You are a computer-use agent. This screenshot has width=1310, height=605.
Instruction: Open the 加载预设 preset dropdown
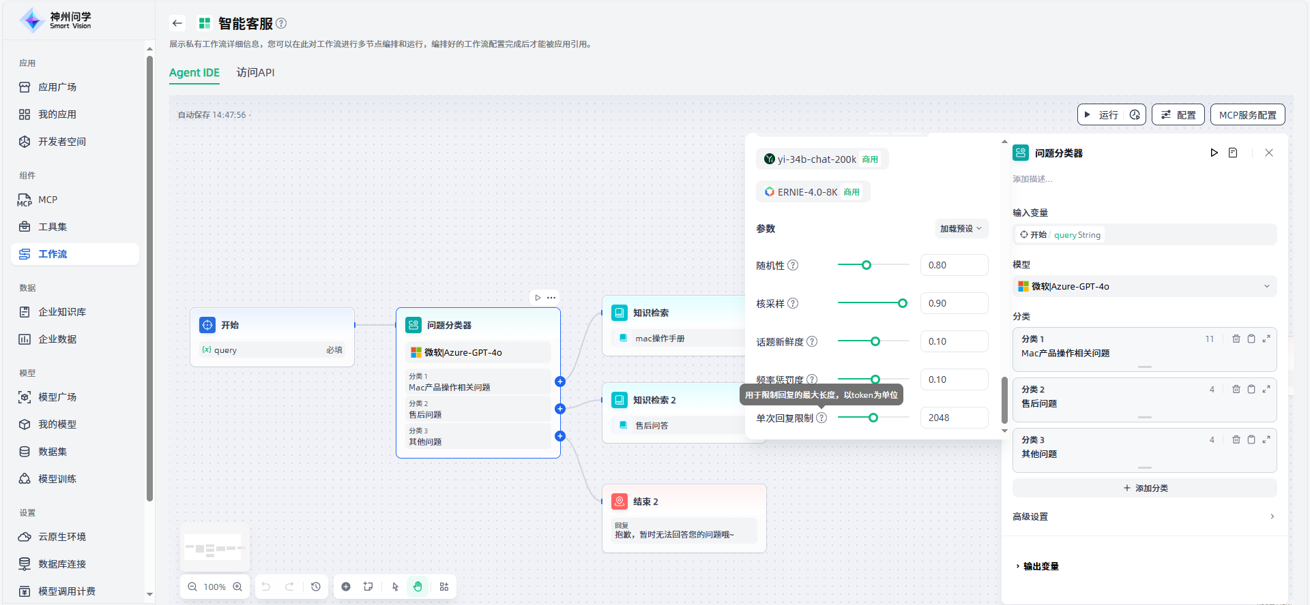[961, 229]
